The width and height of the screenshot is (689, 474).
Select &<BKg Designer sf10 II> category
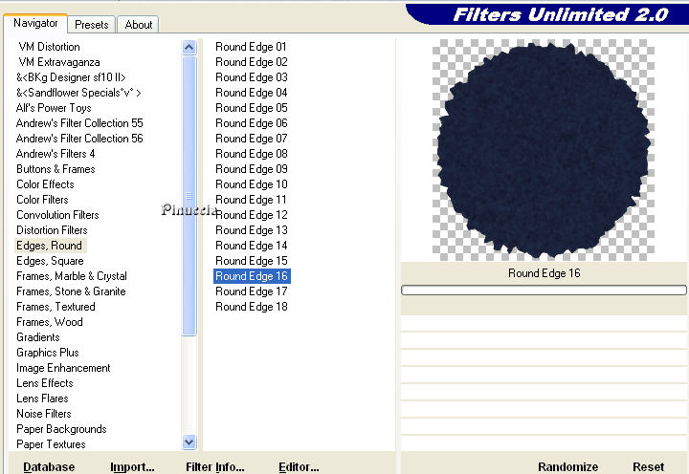71,77
